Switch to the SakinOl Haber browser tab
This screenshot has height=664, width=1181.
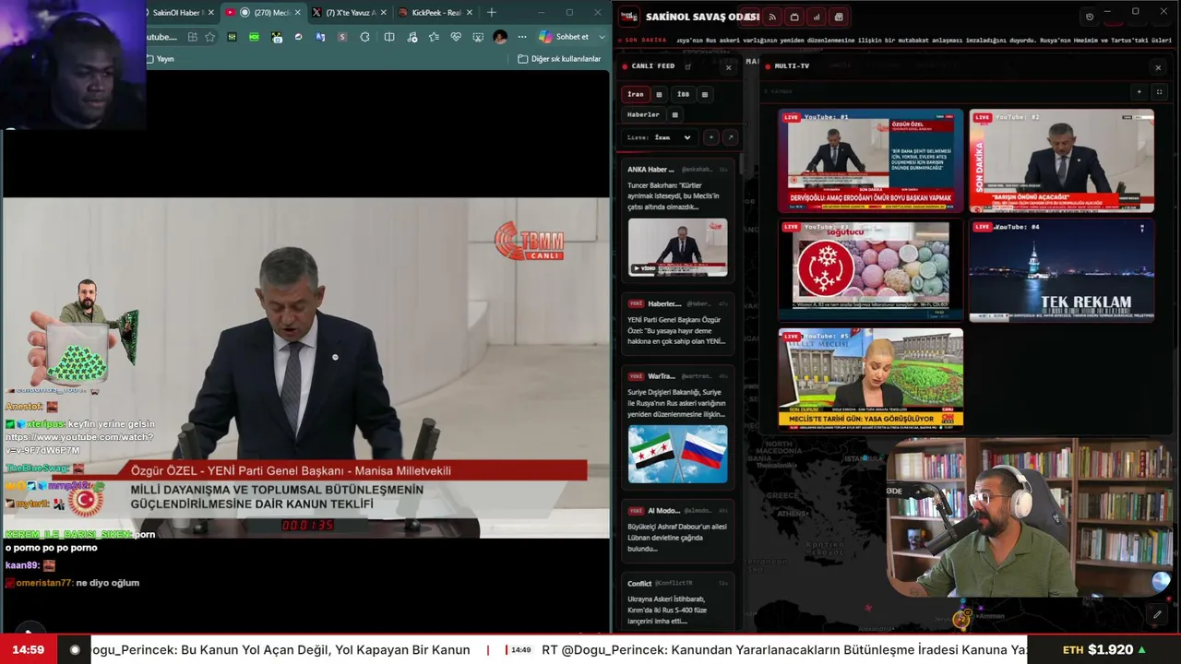tap(181, 13)
